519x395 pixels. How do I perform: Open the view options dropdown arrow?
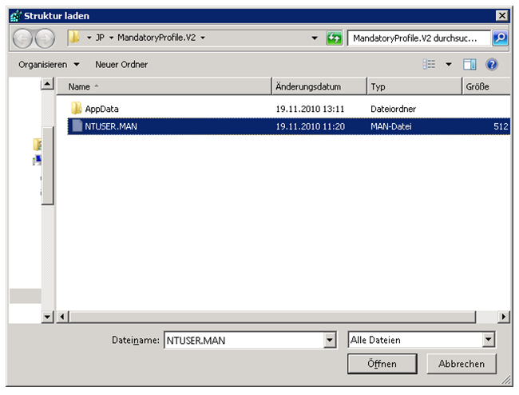pyautogui.click(x=448, y=64)
